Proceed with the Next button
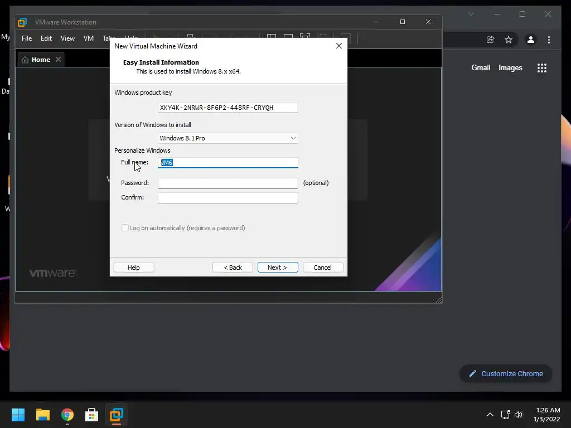 278,267
